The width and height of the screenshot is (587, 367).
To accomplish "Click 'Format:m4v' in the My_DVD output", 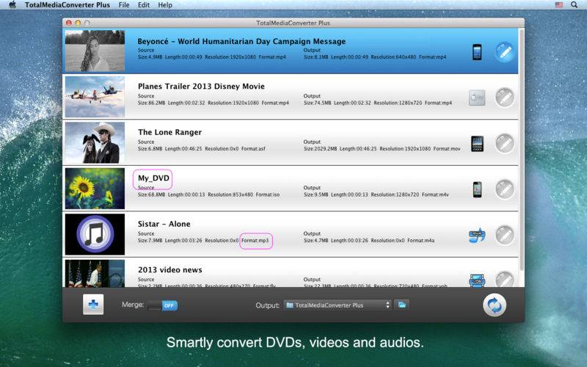I will 435,195.
